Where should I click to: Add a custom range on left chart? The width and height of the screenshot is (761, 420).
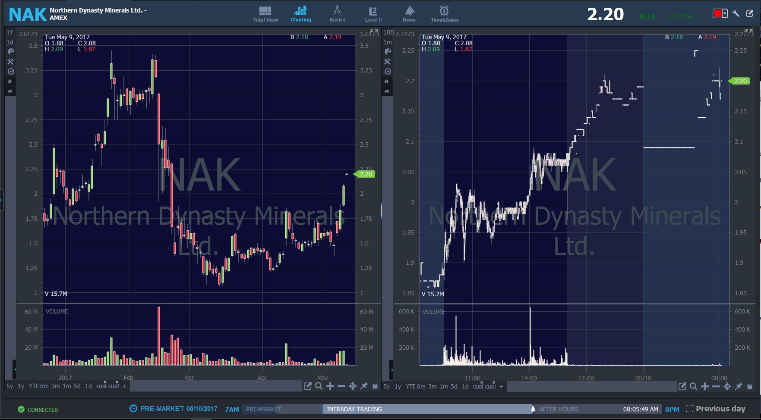point(124,386)
